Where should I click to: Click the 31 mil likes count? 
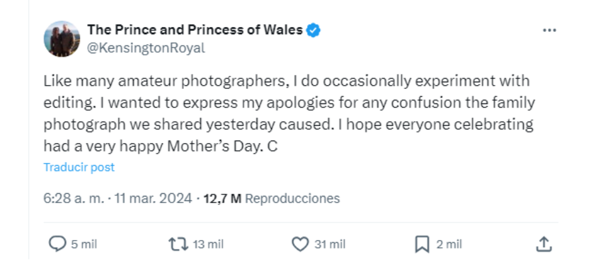tap(329, 244)
